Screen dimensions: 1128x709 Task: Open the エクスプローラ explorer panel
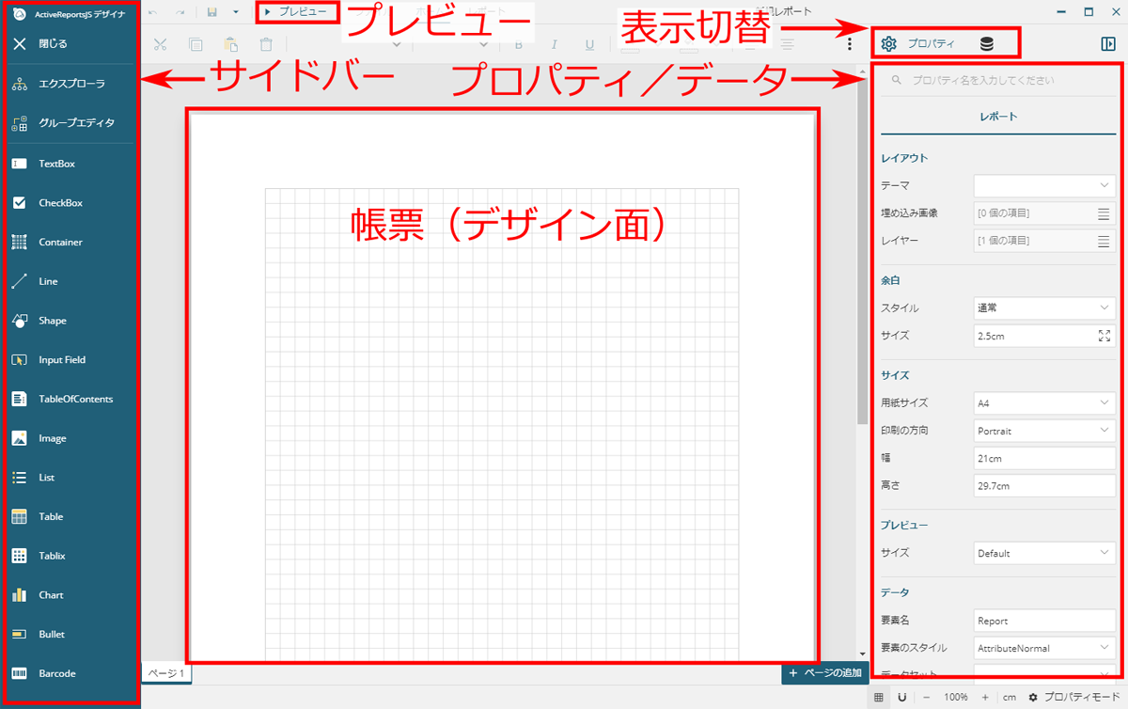[70, 84]
